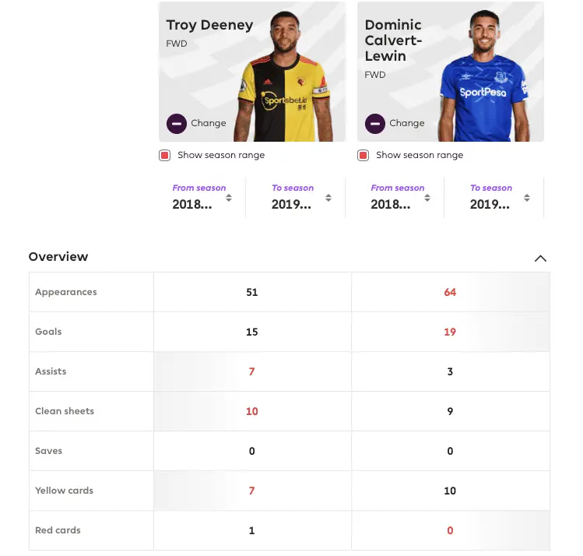Viewport: 583px width, 556px height.
Task: Click the Change link for Dominic Calvert-Lewin
Action: (406, 123)
